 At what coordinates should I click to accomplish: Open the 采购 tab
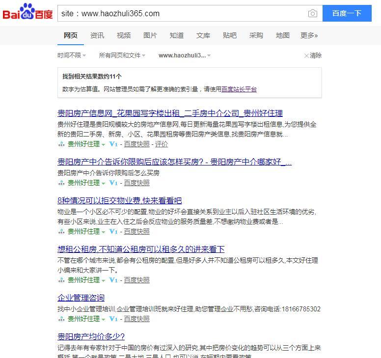click(256, 35)
